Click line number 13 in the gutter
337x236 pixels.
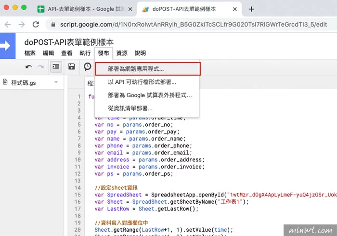(x=78, y=181)
